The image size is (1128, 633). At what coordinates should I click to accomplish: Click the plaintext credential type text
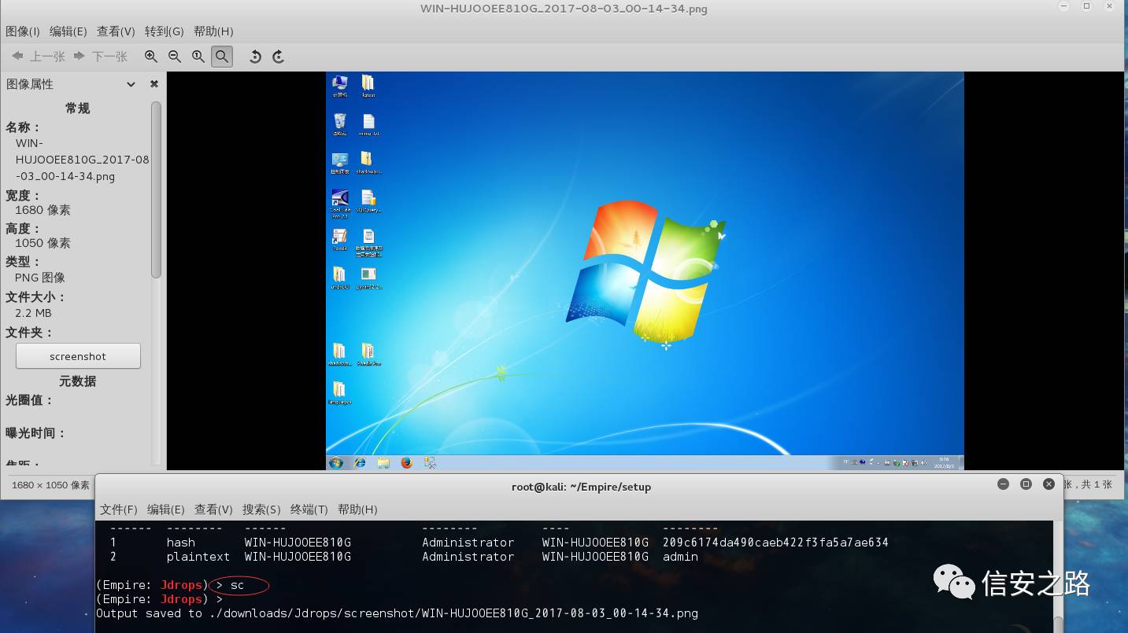pos(198,557)
